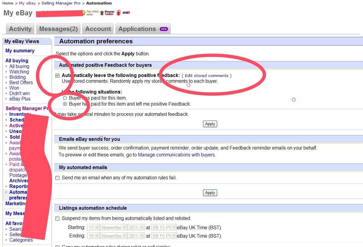363x247 pixels.
Task: Open 'Manage communications with buyers' link
Action: tap(176, 155)
